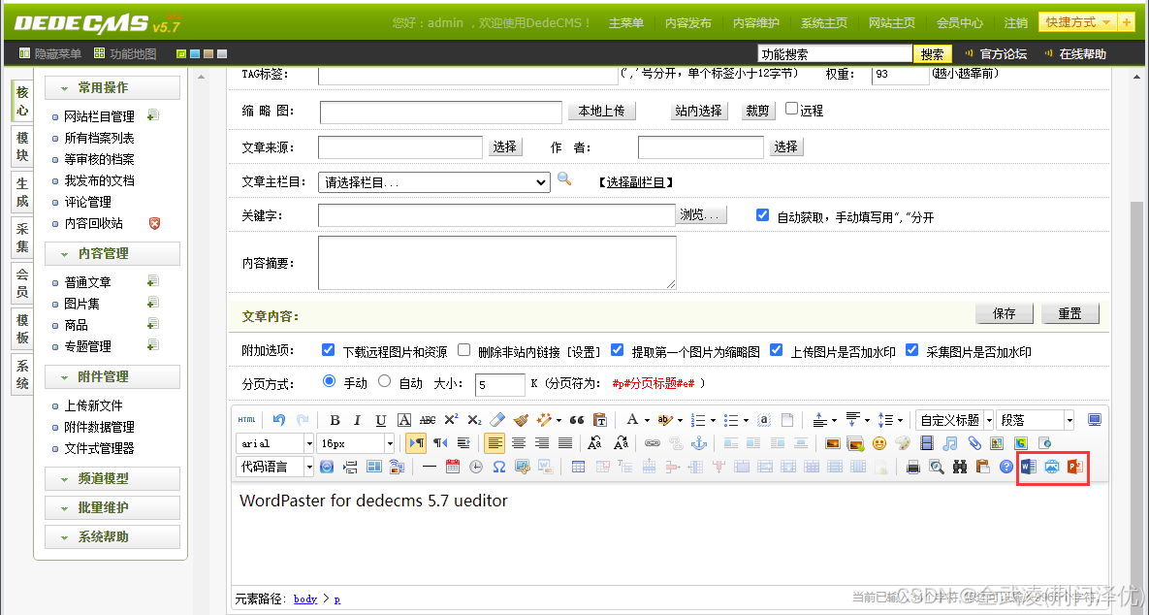Screen dimensions: 1149x615
Task: Open the editor help icon
Action: click(x=1006, y=467)
